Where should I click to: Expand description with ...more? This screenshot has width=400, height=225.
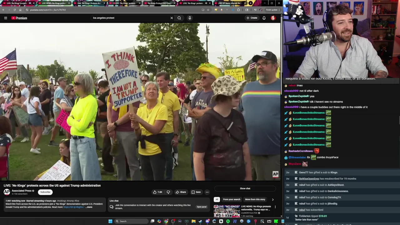tap(89, 207)
